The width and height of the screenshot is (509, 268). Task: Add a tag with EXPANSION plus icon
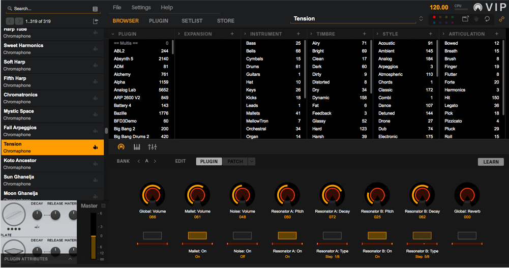pyautogui.click(x=232, y=34)
